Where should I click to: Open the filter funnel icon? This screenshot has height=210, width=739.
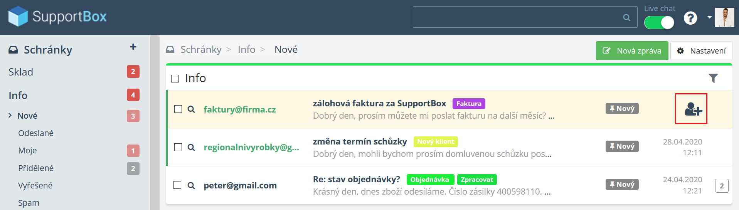coord(713,78)
